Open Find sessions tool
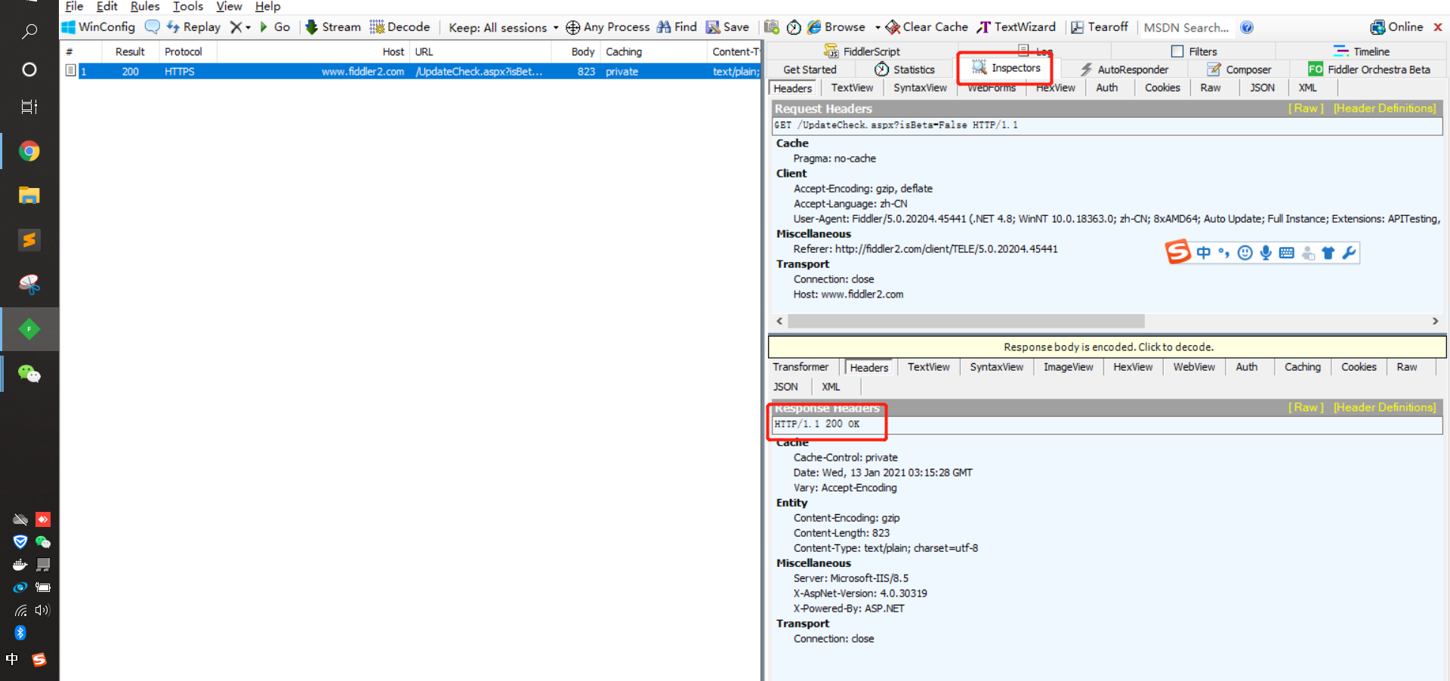Screen dimensions: 1450x681 677,27
